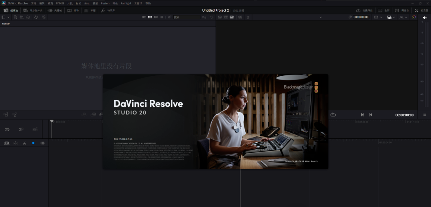Click the 同步媒体夹 (Sync Bin) button
Viewport: 431px width, 207px height.
[x=34, y=10]
